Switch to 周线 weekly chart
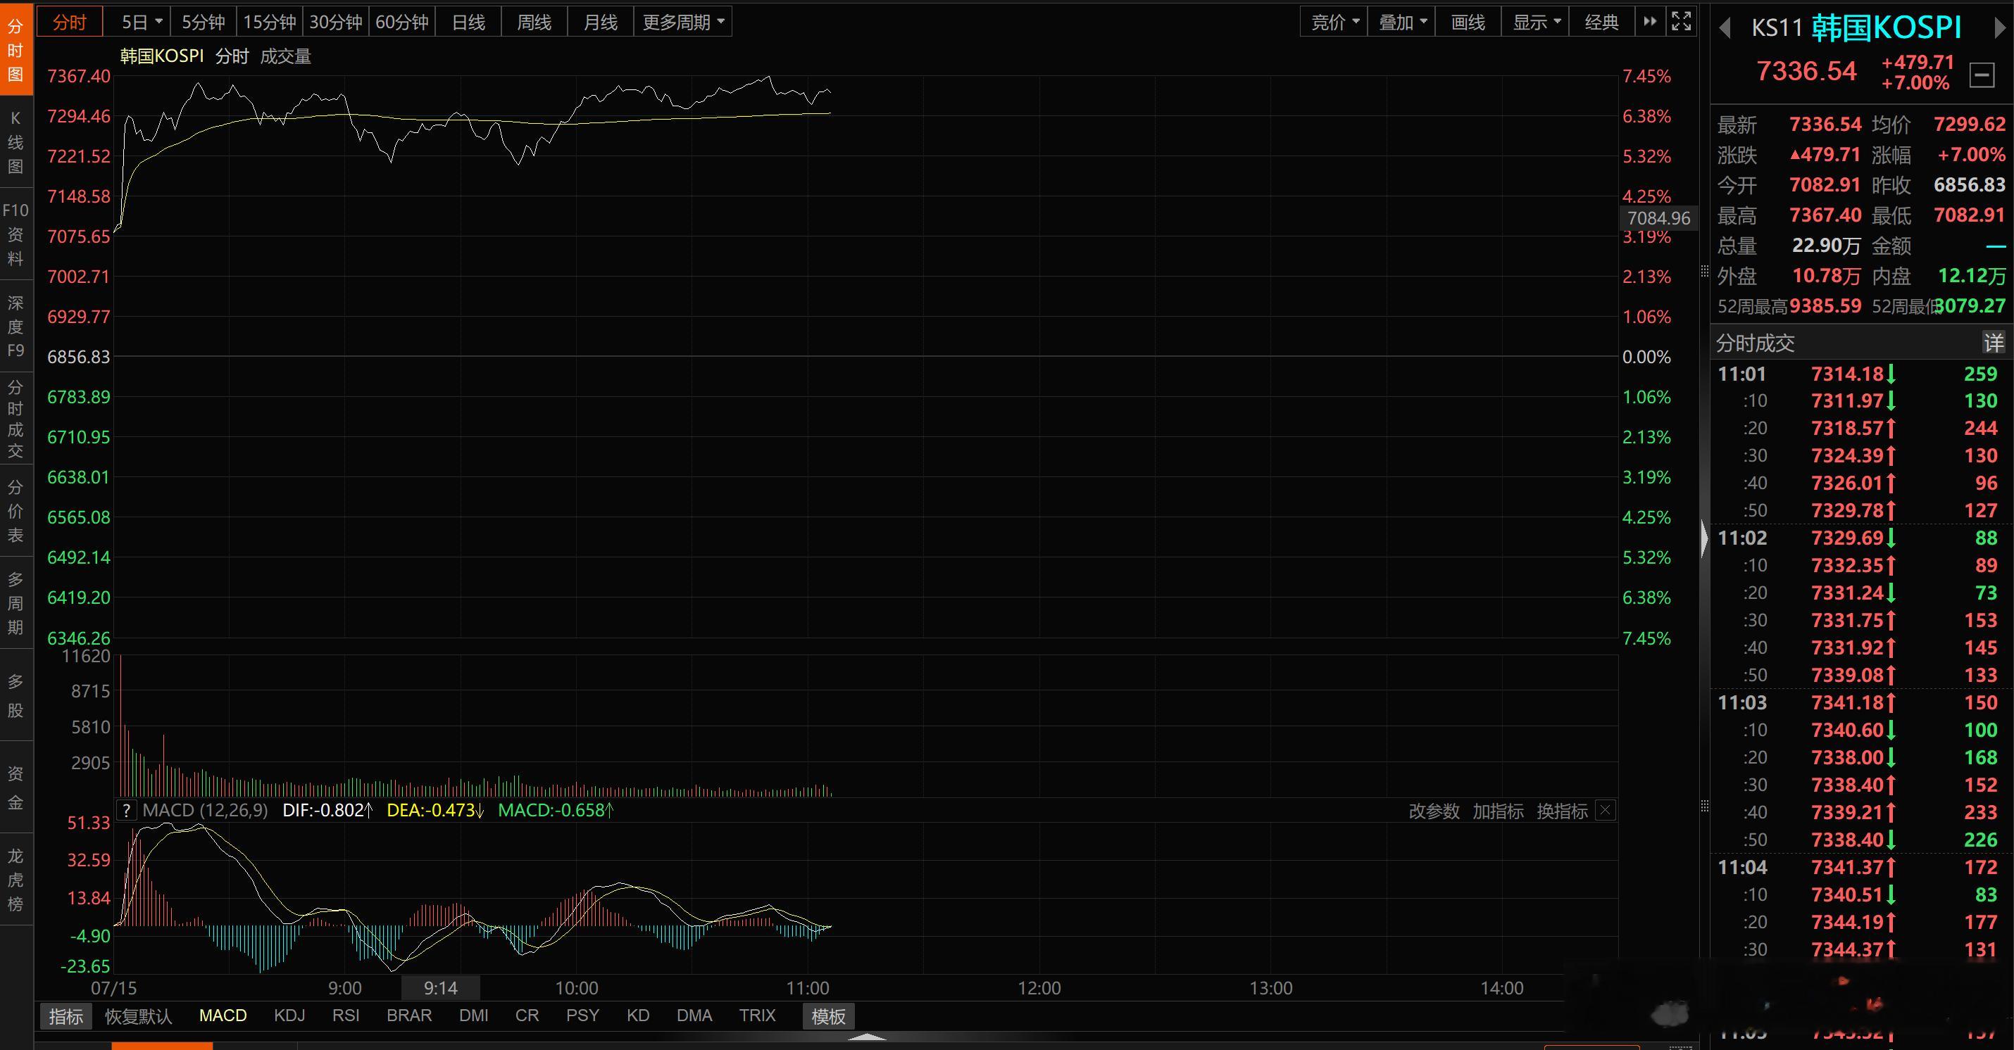Screen dimensions: 2014x1050 (534, 22)
